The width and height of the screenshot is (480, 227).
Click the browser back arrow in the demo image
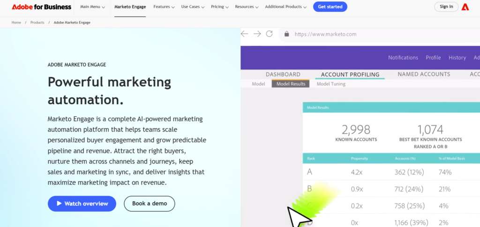click(244, 34)
